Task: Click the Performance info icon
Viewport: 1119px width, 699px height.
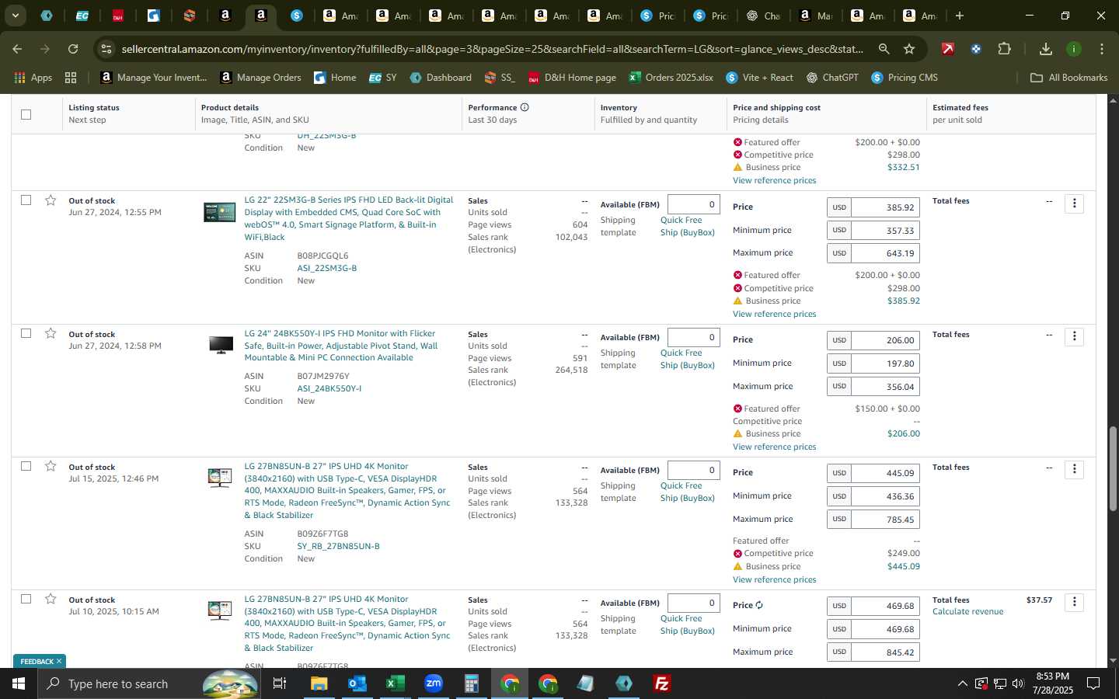Action: tap(525, 107)
